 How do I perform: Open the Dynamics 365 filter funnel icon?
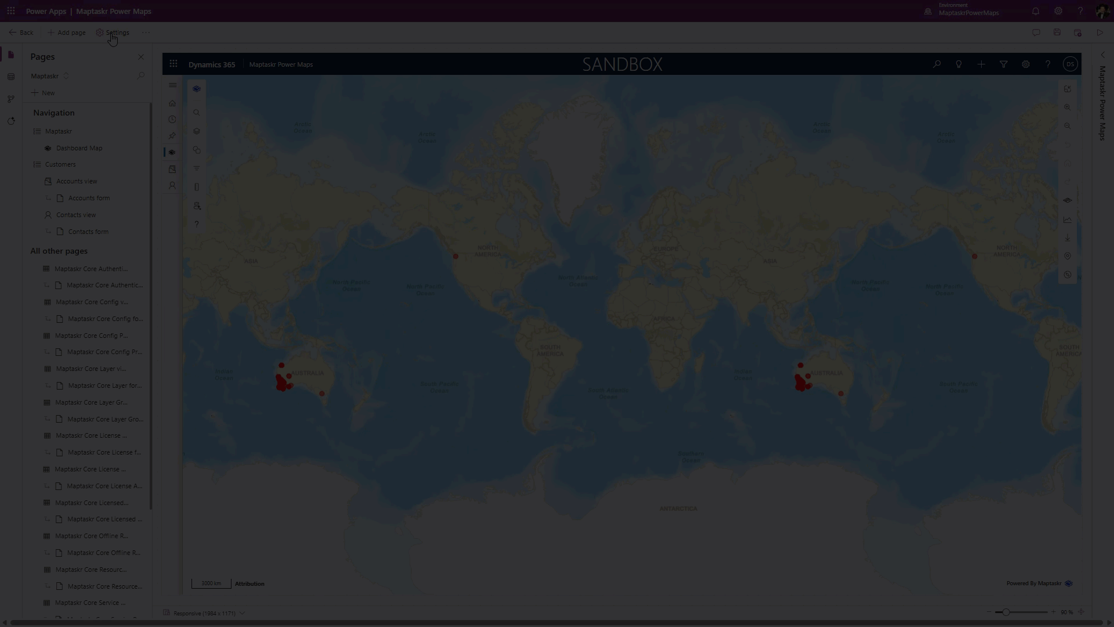pos(1003,64)
